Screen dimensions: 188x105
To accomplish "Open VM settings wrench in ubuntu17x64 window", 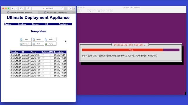I will pos(90,11).
